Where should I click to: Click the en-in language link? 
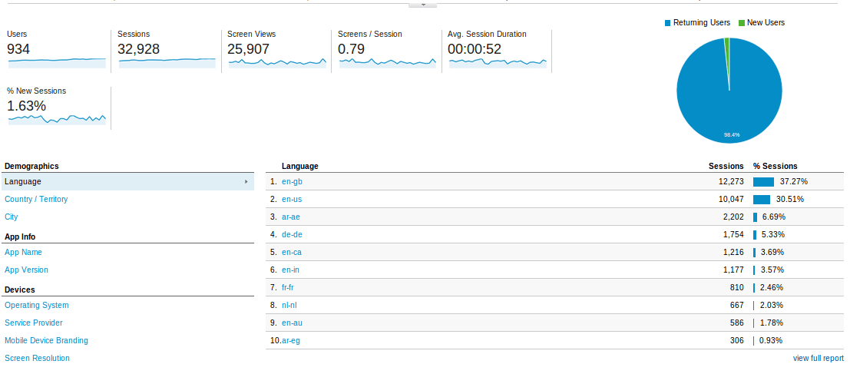[x=290, y=270]
